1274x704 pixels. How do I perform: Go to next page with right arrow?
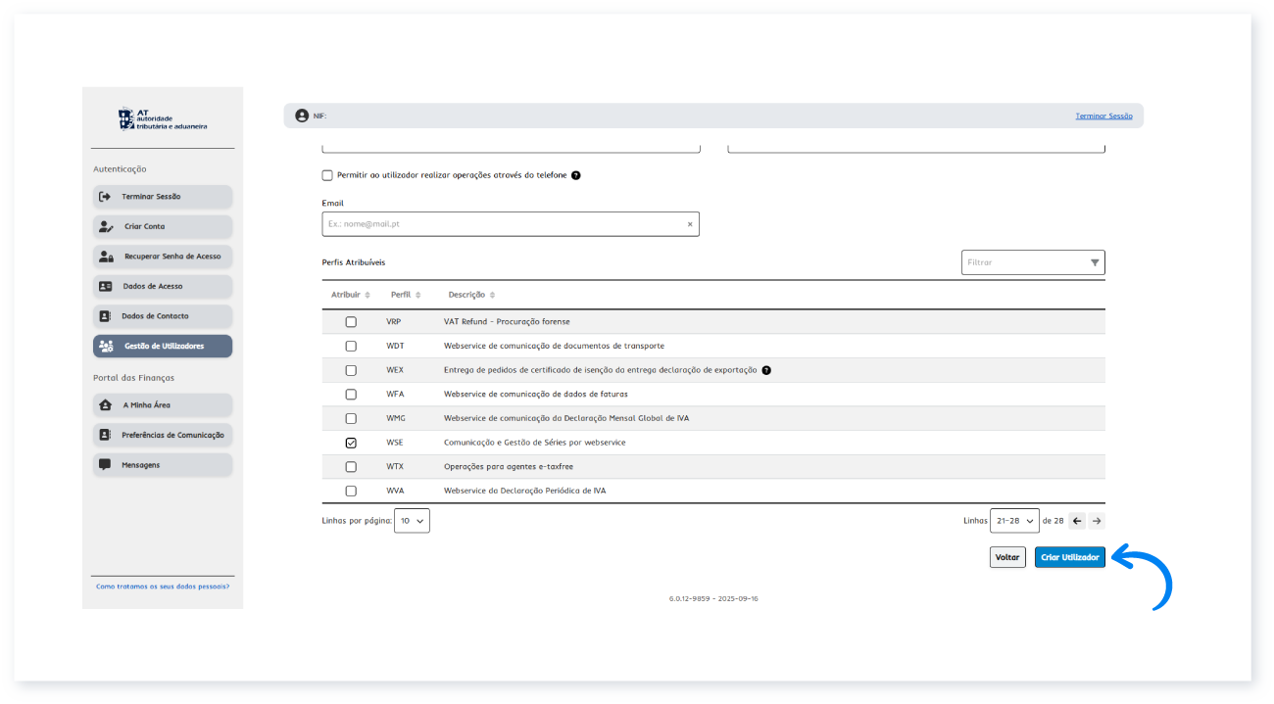(x=1097, y=521)
